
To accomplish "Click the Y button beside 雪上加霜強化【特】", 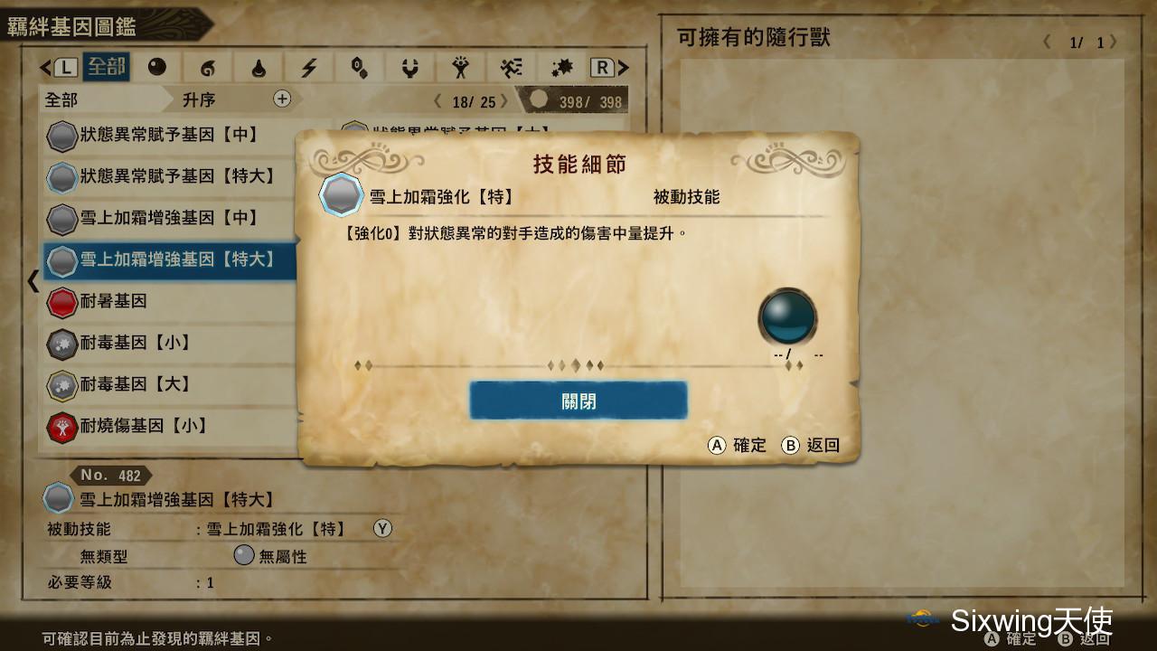I will [382, 529].
